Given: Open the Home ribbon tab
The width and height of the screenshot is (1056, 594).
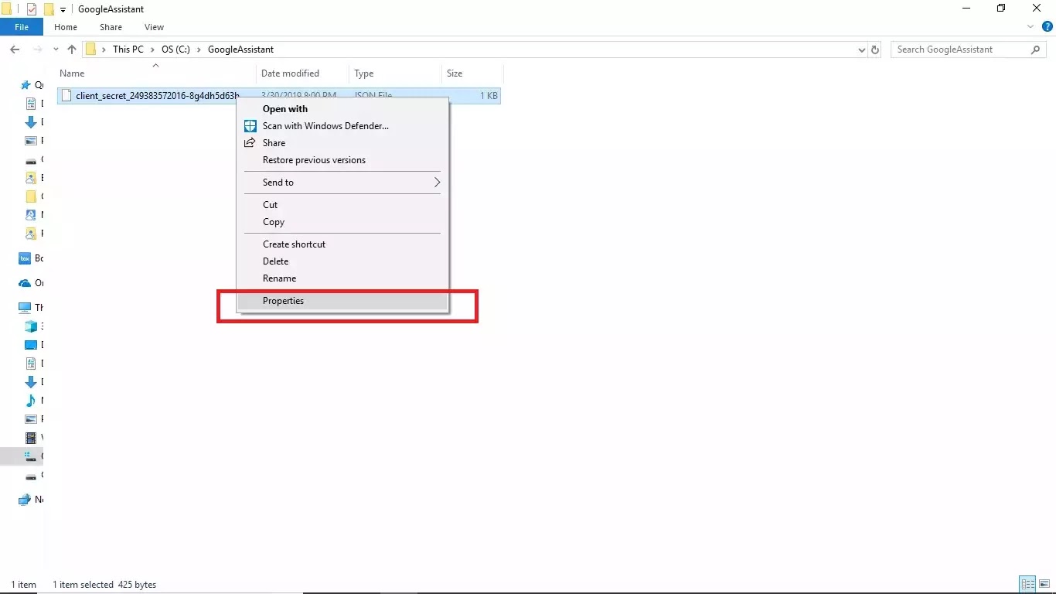Looking at the screenshot, I should pyautogui.click(x=66, y=27).
